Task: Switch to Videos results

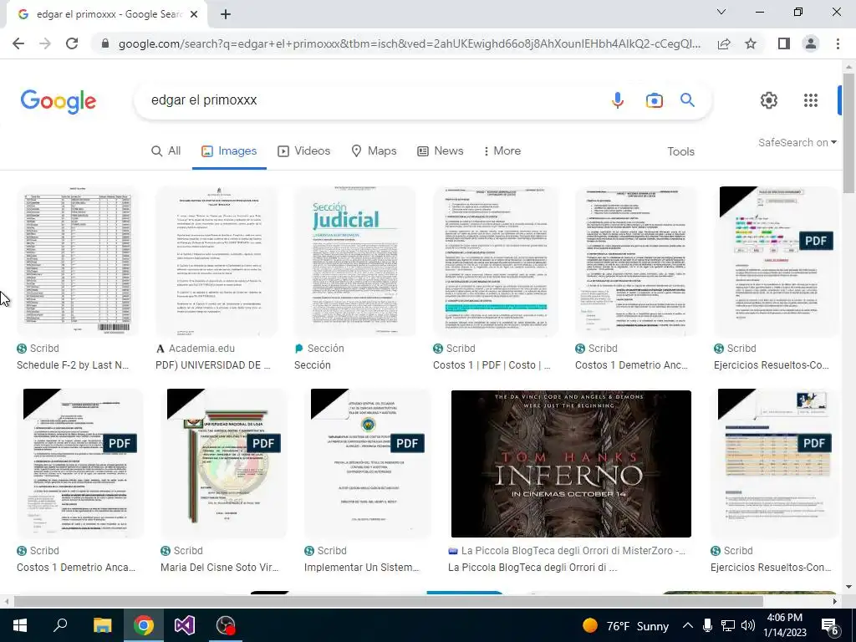Action: [x=304, y=150]
